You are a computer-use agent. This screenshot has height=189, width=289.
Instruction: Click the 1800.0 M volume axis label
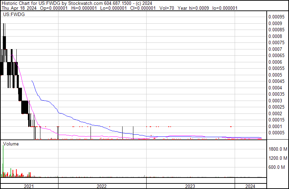point(278,149)
